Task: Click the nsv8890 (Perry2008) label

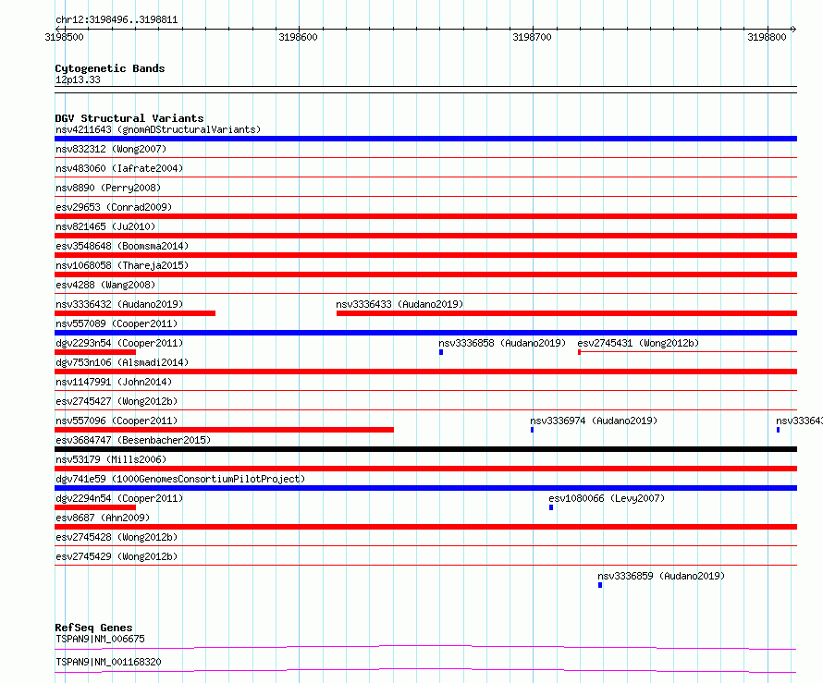Action: 108,188
